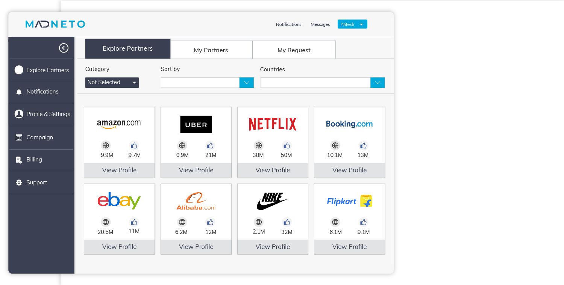Click the Explore Partners sidebar circle icon
564x285 pixels.
pos(19,70)
